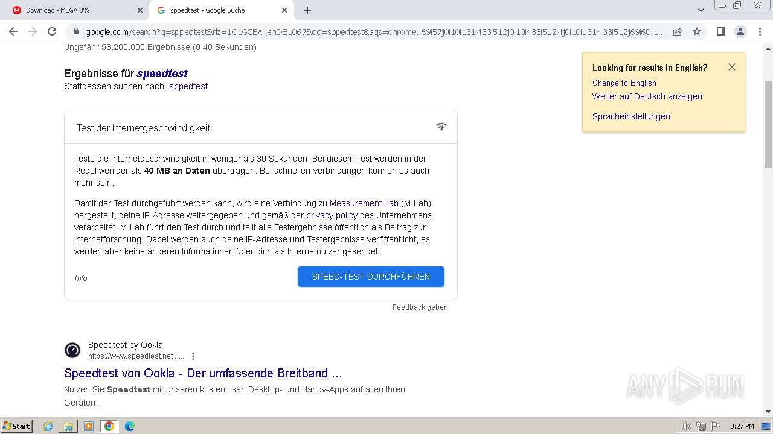The width and height of the screenshot is (773, 434).
Task: Dismiss the English results popup
Action: pyautogui.click(x=732, y=67)
